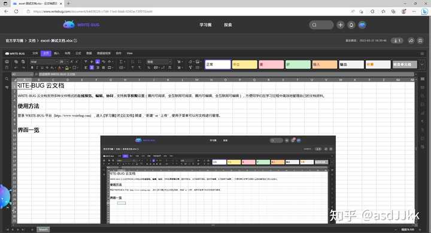Switch to the View ribbon tab
Image resolution: width=431 pixels, height=233 pixels.
pos(129,53)
